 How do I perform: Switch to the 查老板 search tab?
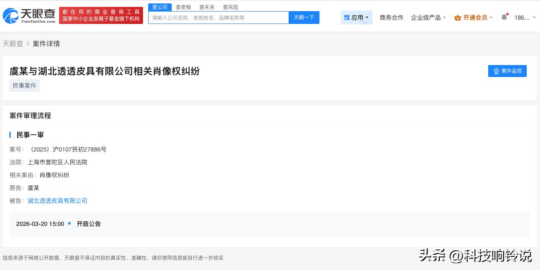click(x=183, y=7)
